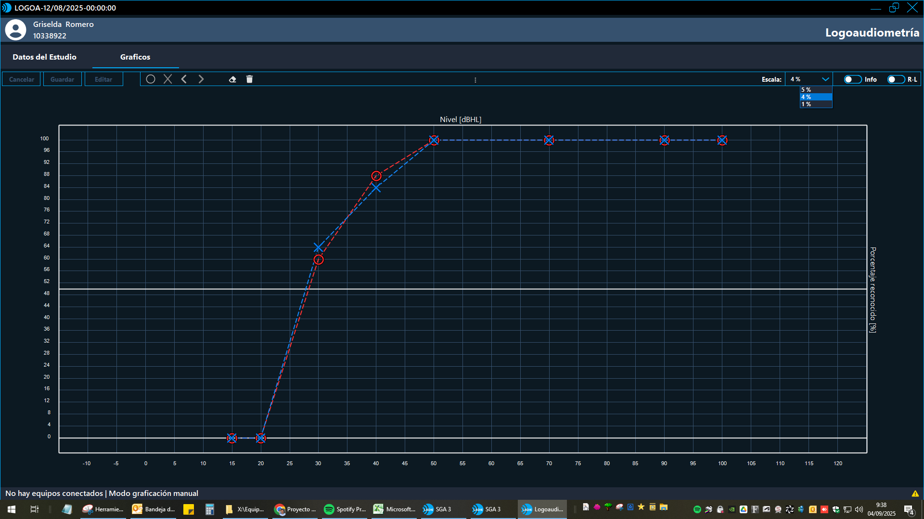Image resolution: width=924 pixels, height=519 pixels.
Task: Click the patient profile avatar icon
Action: click(15, 30)
